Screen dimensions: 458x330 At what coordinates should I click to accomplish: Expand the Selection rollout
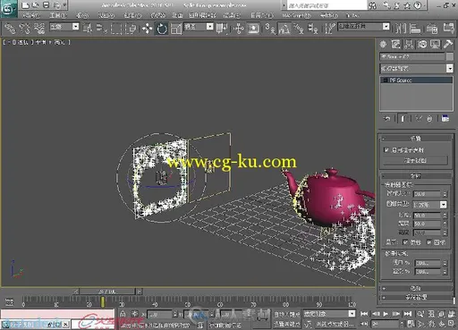click(415, 288)
